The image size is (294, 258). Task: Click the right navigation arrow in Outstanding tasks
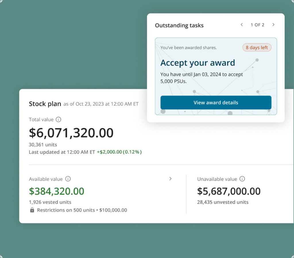coord(273,25)
